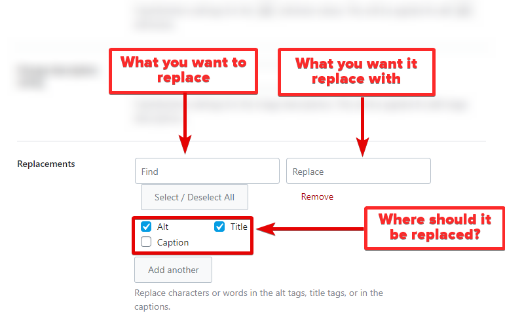Click the "What you want to replace" callout
Image resolution: width=505 pixels, height=330 pixels.
pos(183,70)
